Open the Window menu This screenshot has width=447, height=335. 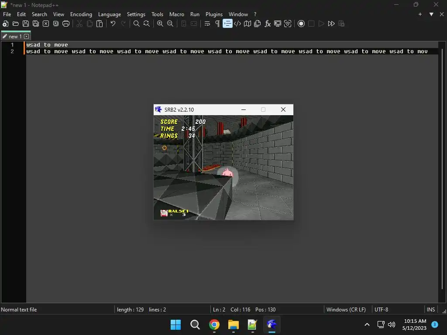coord(238,14)
